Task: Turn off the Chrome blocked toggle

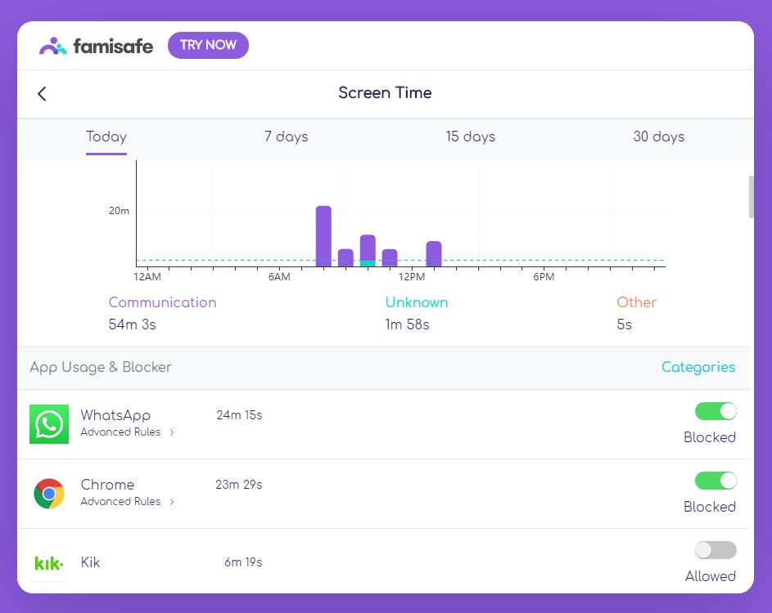Action: (x=715, y=481)
